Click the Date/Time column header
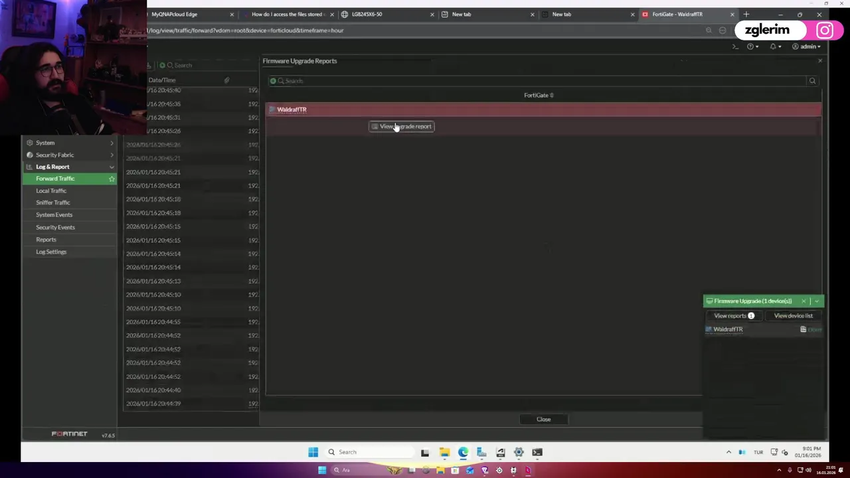This screenshot has width=850, height=478. pyautogui.click(x=162, y=80)
